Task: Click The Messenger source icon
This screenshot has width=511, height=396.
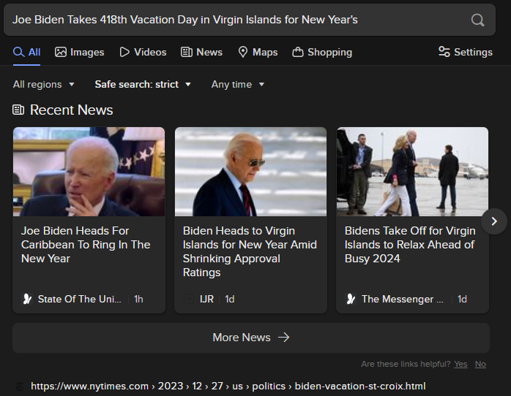Action: 351,299
